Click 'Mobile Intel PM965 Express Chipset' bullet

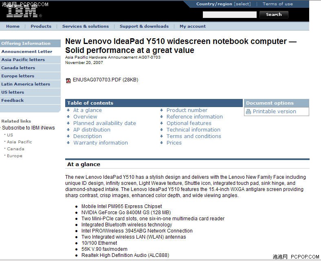[121, 206]
